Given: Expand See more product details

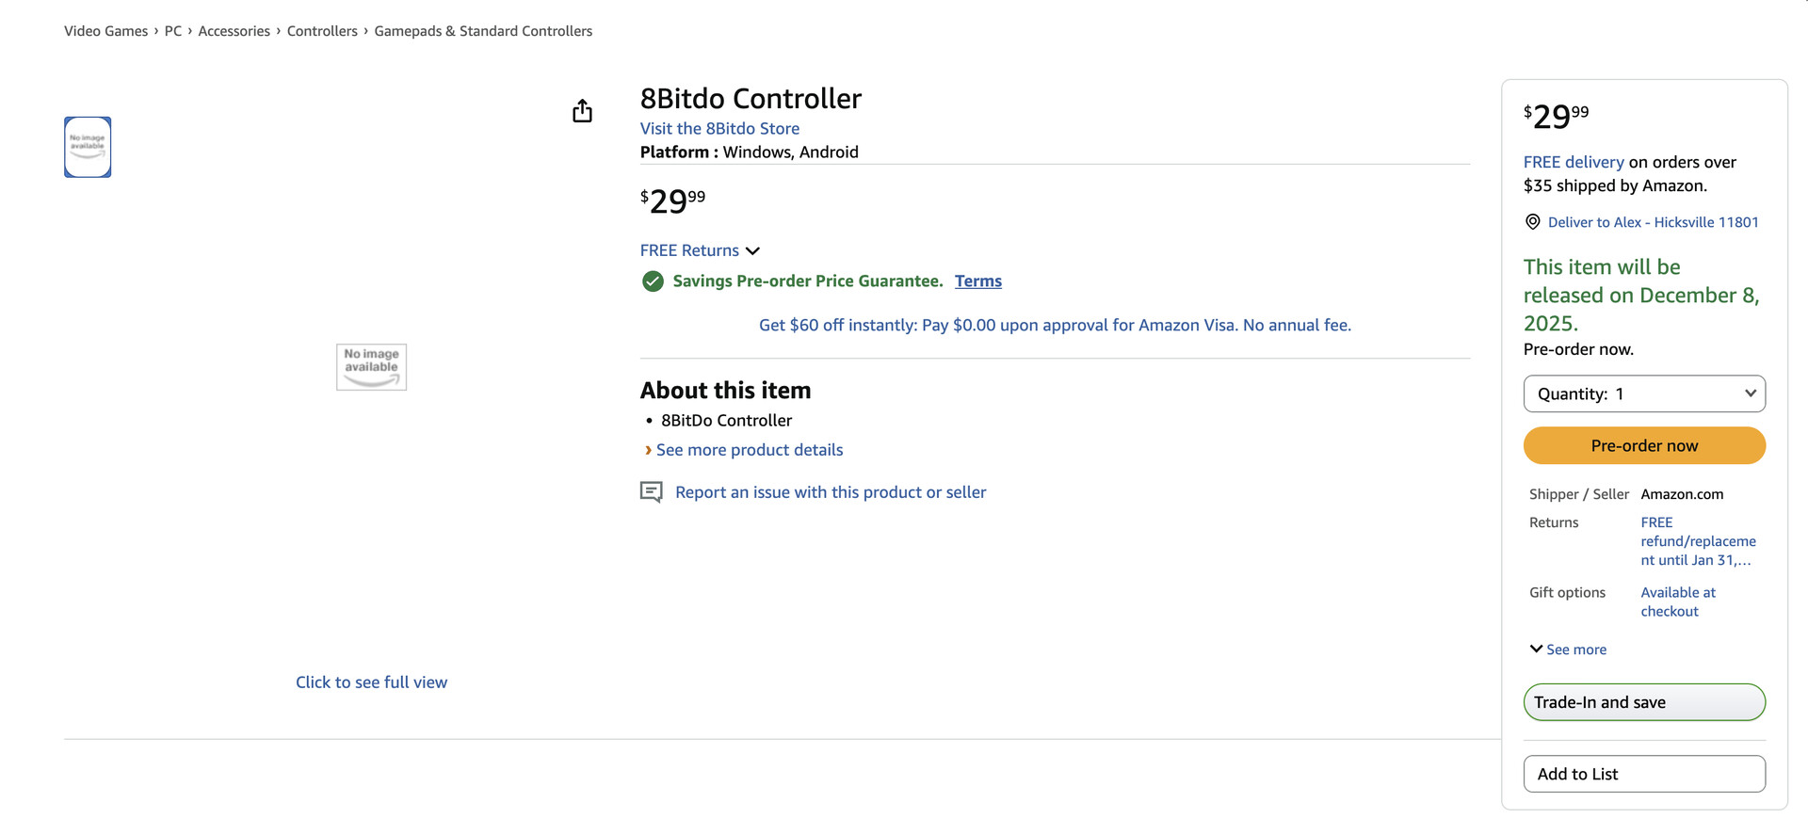Looking at the screenshot, I should (x=749, y=450).
